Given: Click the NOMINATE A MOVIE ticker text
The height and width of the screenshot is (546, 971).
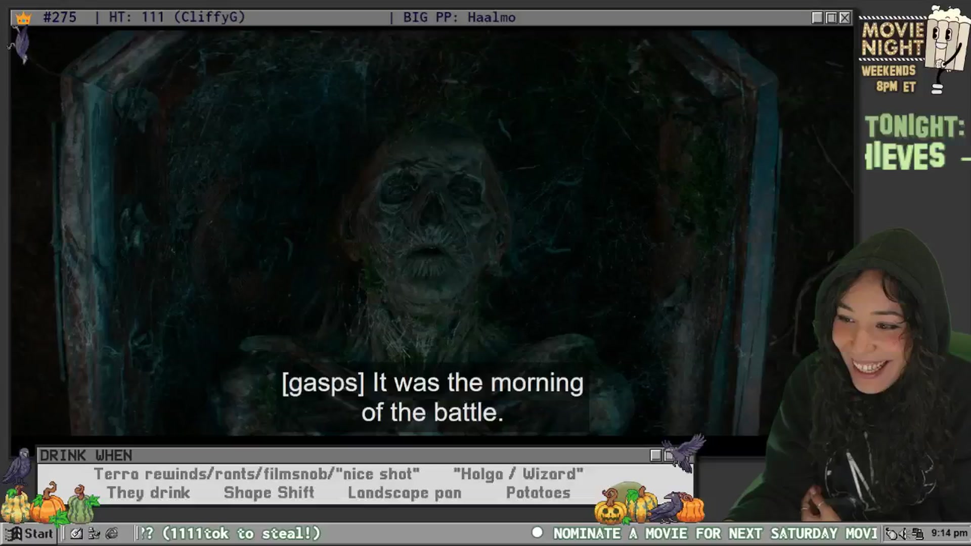Looking at the screenshot, I should [x=715, y=533].
